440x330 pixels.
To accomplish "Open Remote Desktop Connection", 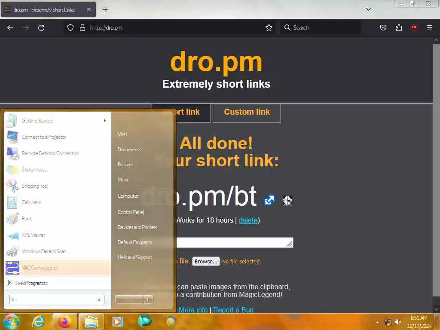I will [x=57, y=153].
